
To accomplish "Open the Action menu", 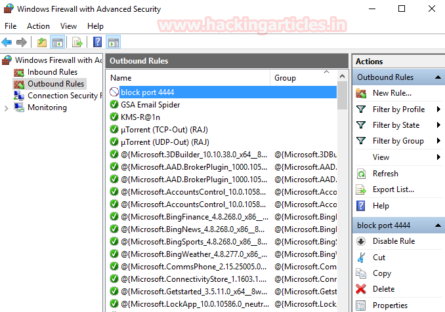I will 38,26.
